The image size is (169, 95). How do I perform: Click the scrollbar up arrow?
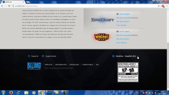(x=168, y=9)
